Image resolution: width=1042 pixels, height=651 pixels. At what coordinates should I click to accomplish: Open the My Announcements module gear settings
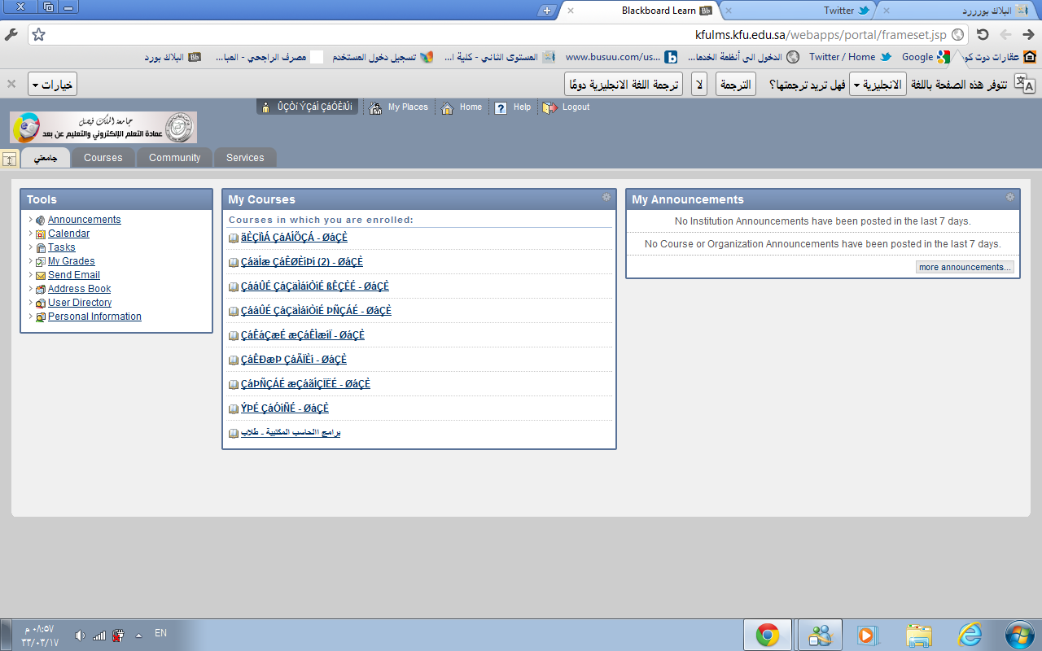tap(1009, 198)
